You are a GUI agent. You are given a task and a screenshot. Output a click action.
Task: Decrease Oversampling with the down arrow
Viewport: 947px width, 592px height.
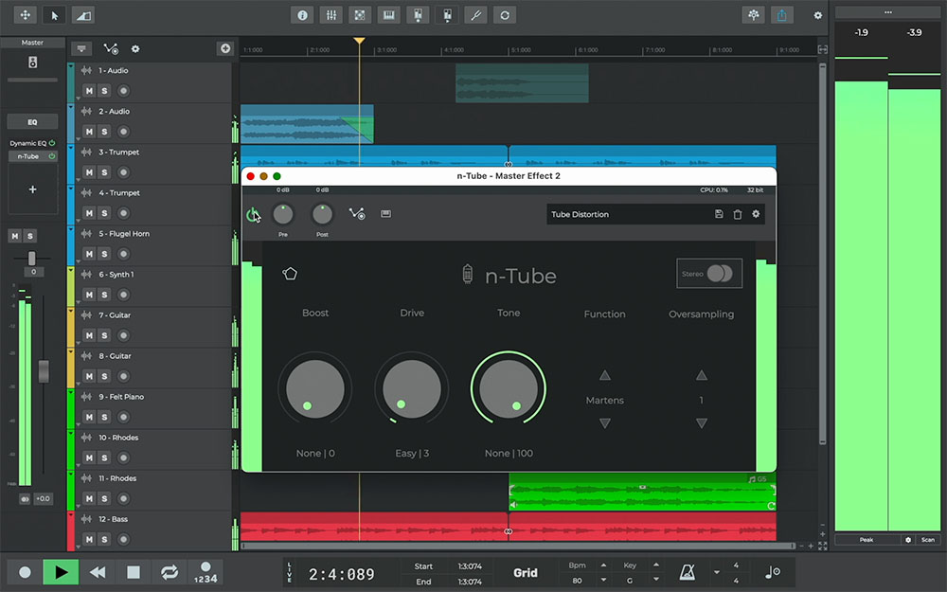[702, 423]
